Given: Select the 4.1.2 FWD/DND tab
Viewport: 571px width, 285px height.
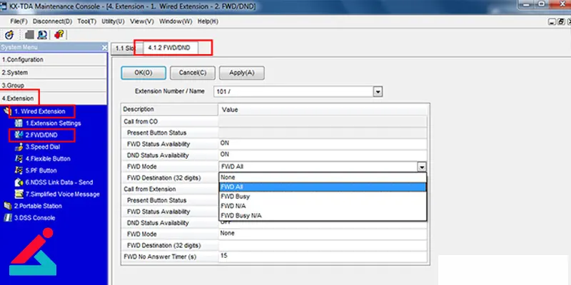Looking at the screenshot, I should point(169,48).
